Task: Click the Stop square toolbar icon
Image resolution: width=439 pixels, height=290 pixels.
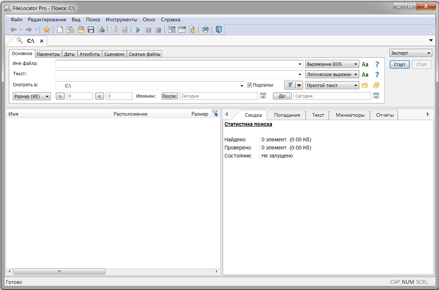Action: coord(158,30)
